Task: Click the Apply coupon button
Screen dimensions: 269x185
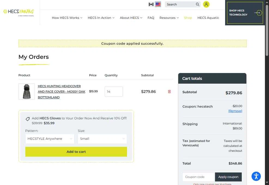Action: coord(228,177)
